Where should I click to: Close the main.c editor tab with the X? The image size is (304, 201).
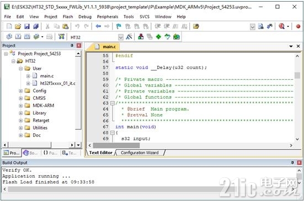298,46
